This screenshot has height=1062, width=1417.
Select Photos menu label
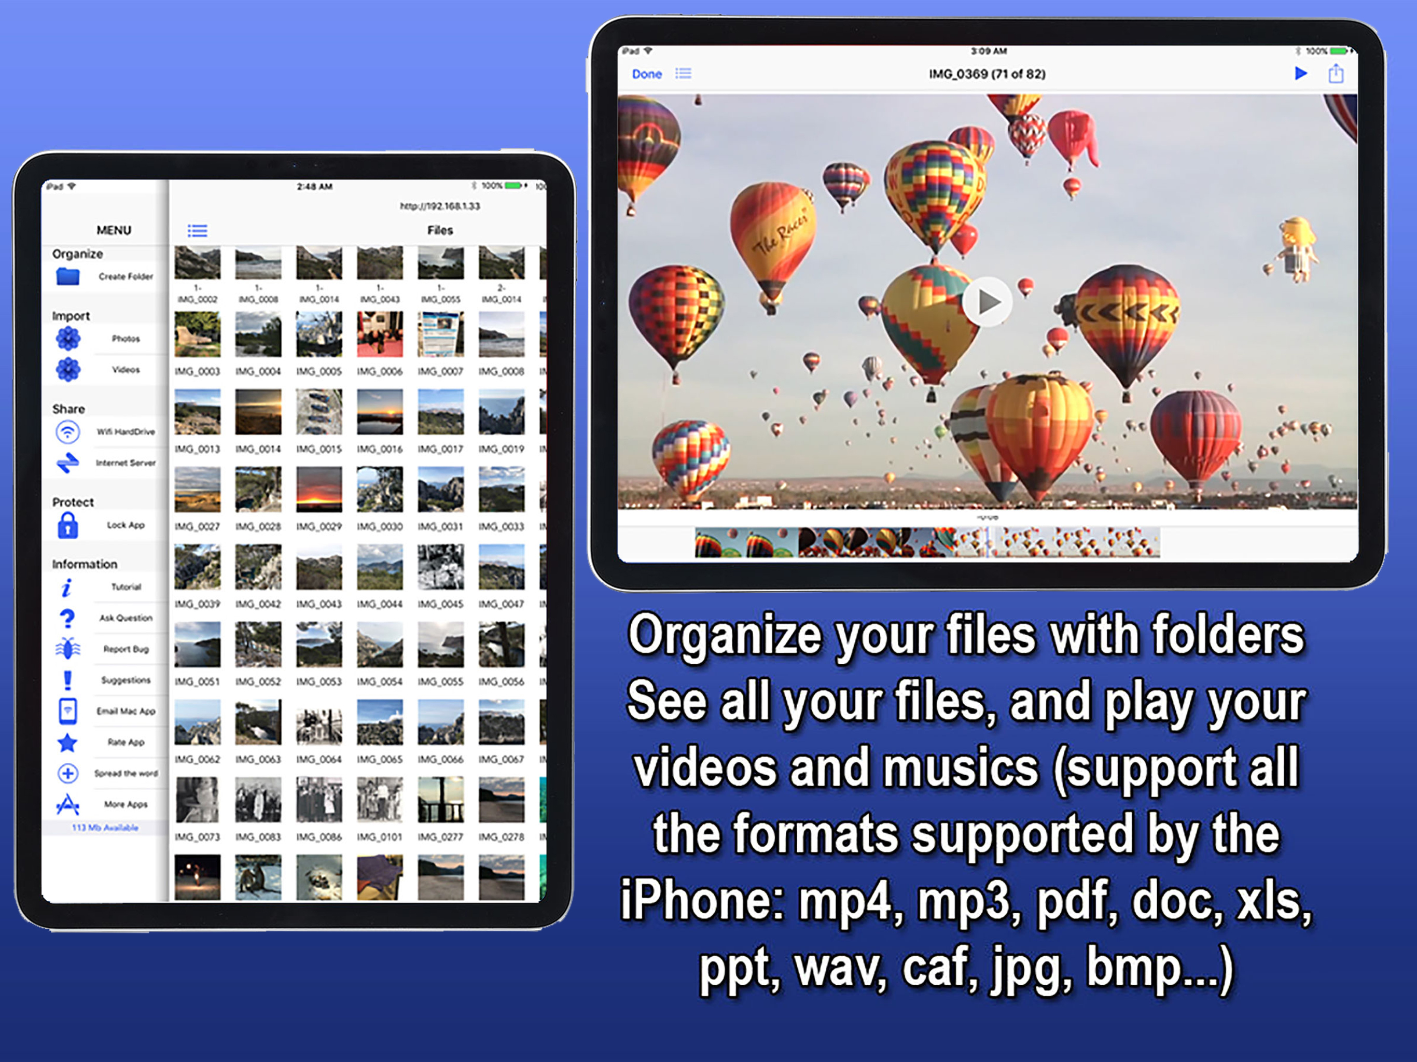(126, 338)
